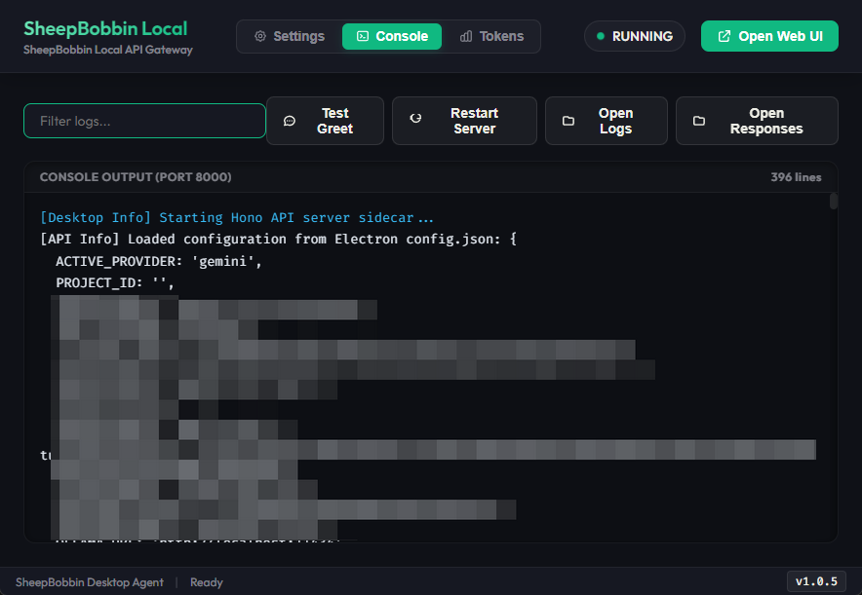Click the RUNNING status indicator
The width and height of the screenshot is (862, 595).
(635, 36)
